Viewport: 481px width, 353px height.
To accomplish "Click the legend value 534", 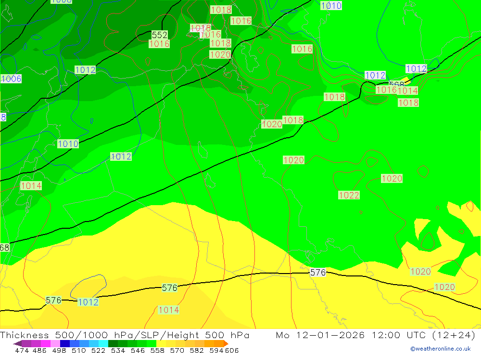I will (x=118, y=350).
